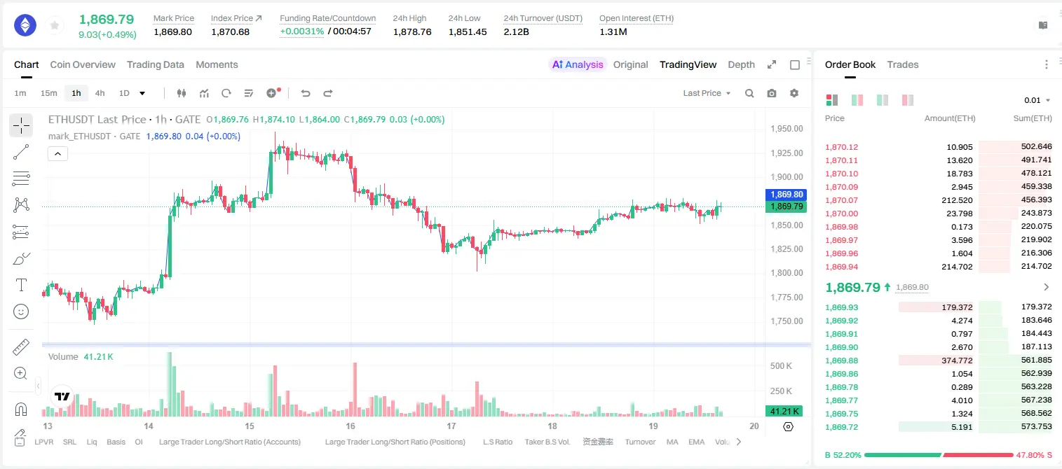Open the emoji sticker tool

click(x=21, y=311)
